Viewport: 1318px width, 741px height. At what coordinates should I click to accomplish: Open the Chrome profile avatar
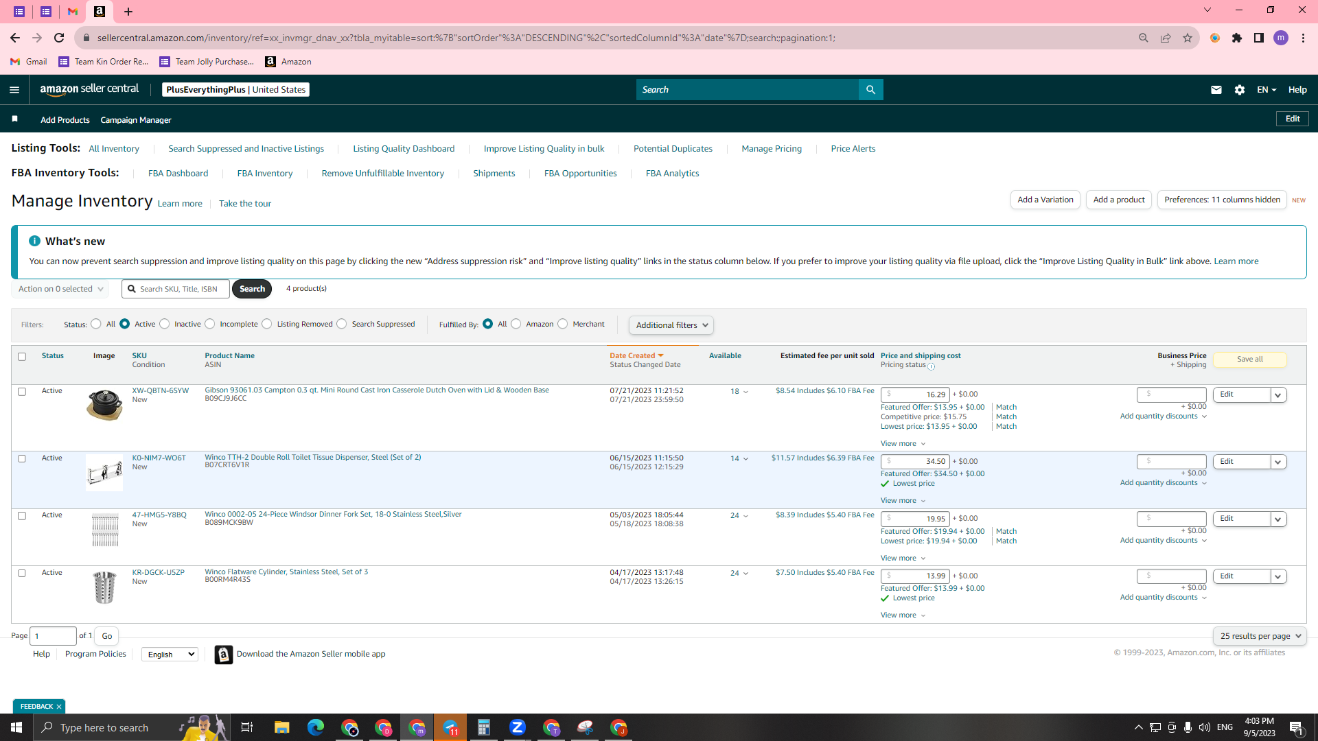coord(1281,38)
